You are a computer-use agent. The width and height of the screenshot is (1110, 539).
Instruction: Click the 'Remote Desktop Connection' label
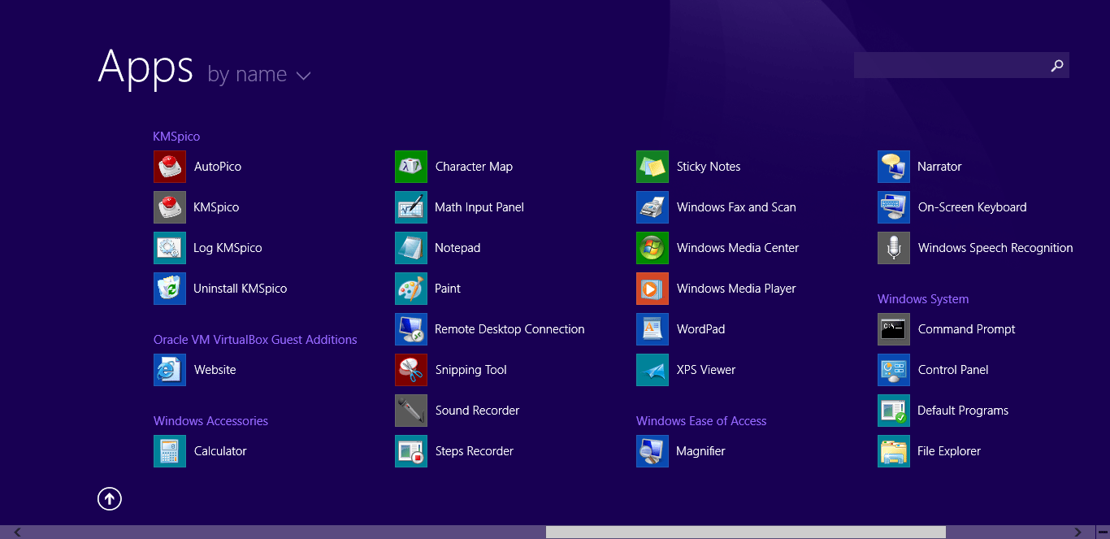(509, 329)
